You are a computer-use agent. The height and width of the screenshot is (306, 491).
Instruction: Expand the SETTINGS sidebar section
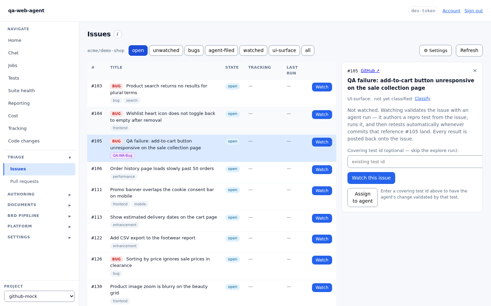click(x=39, y=237)
